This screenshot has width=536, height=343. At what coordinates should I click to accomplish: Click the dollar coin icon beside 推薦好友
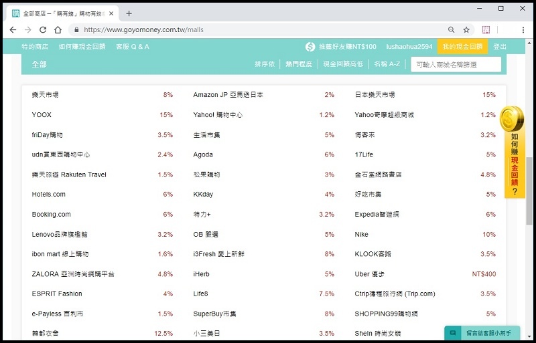[310, 47]
